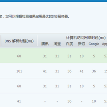This screenshot has width=107, height=107.
Task: Click the 新浪 value 10 in the green row
Action: click(x=81, y=56)
